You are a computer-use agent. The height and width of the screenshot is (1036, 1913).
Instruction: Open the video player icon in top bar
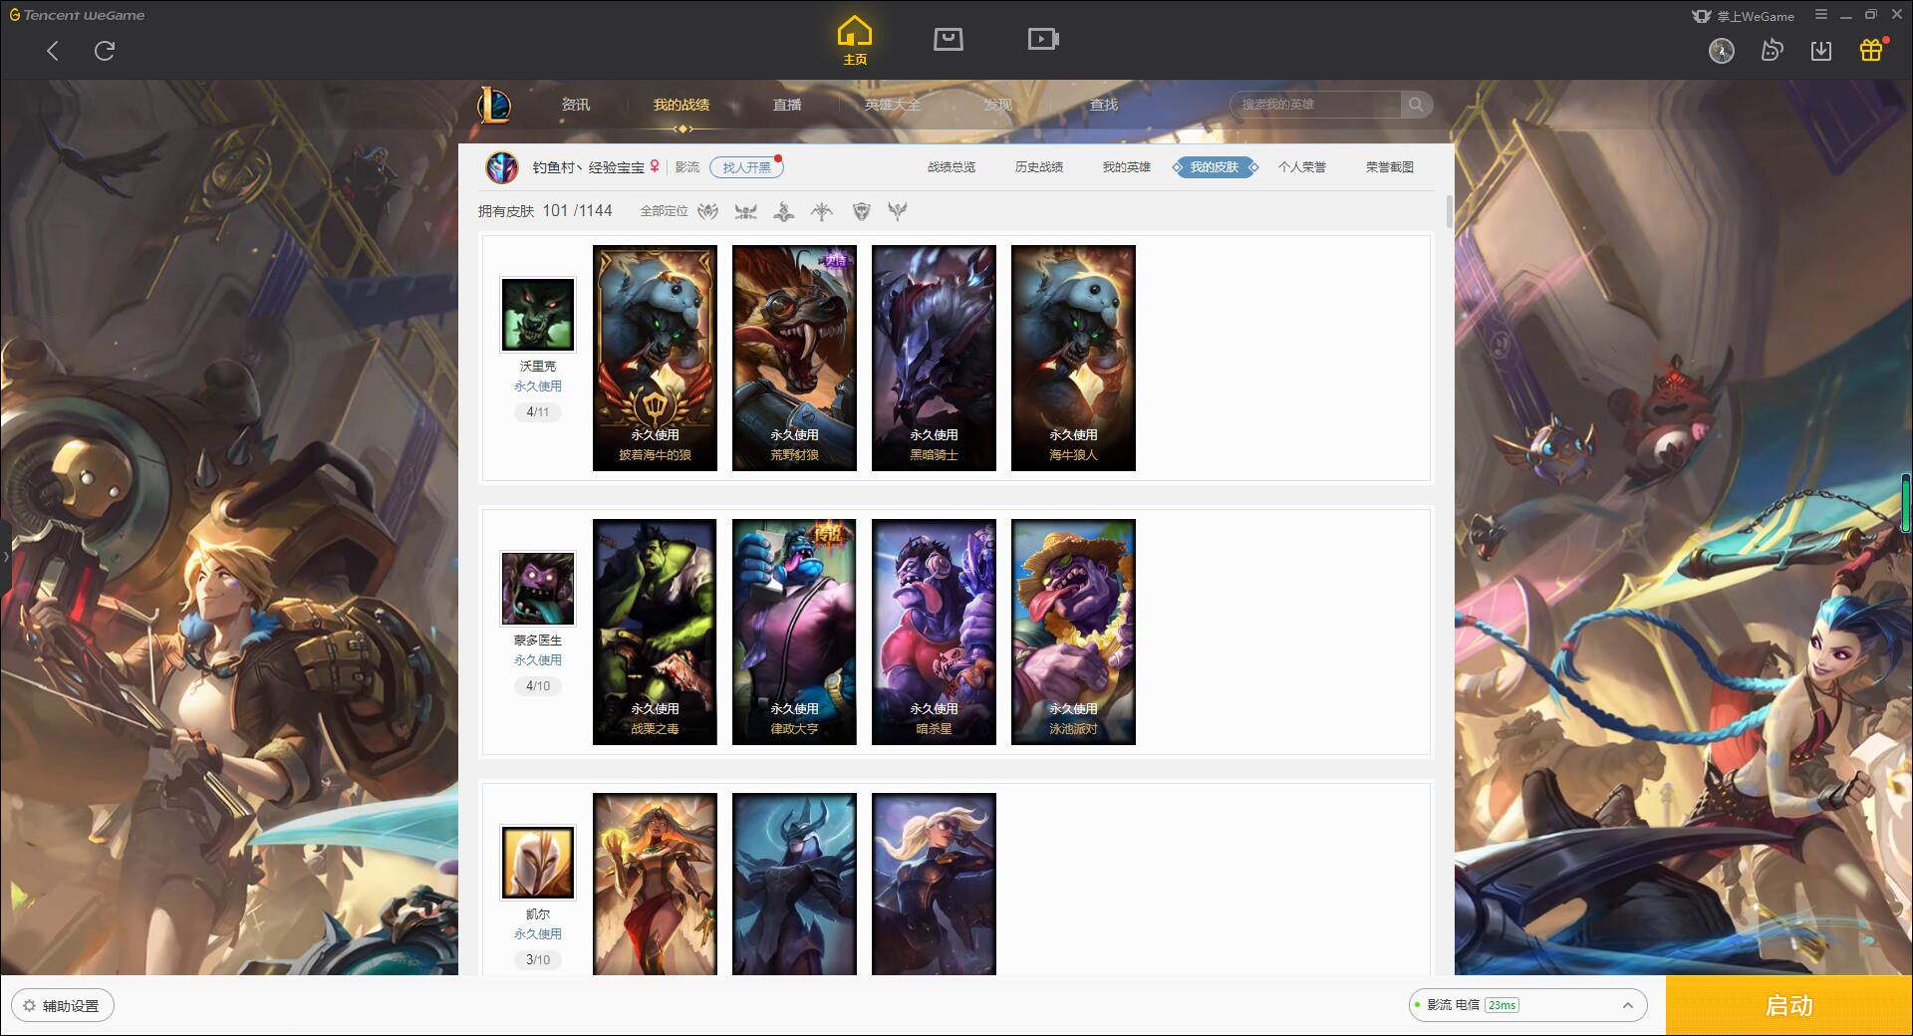[x=1043, y=39]
